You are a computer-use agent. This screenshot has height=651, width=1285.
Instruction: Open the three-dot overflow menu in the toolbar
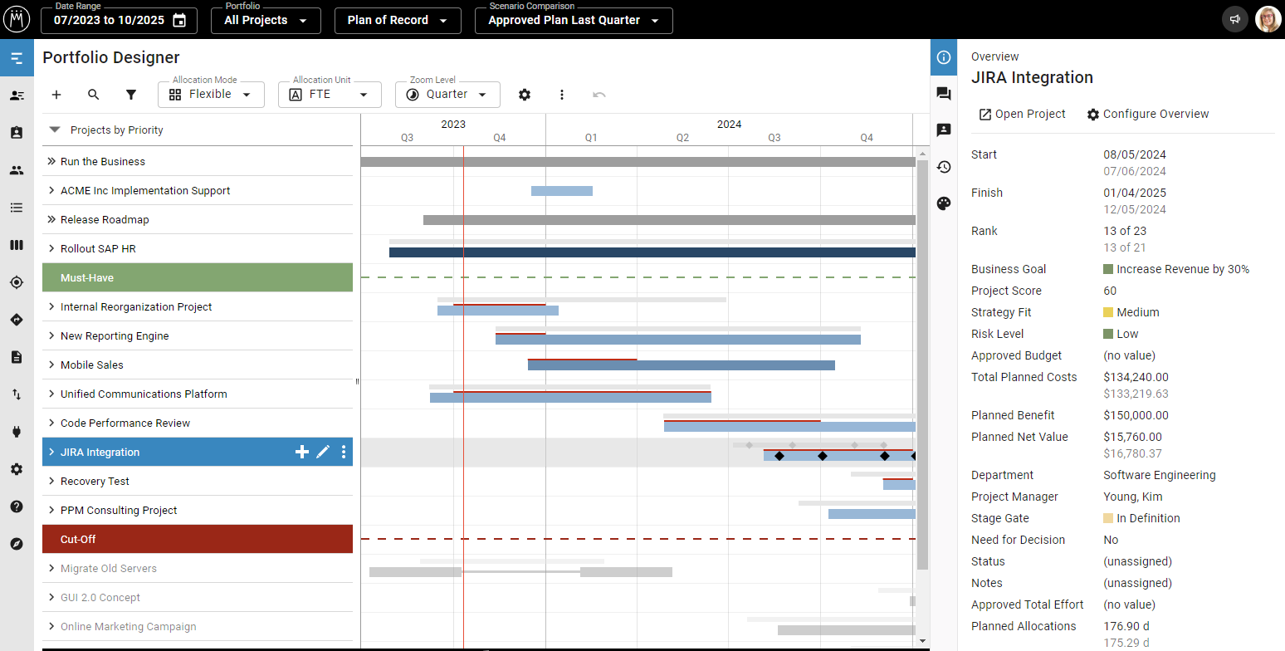(x=562, y=95)
